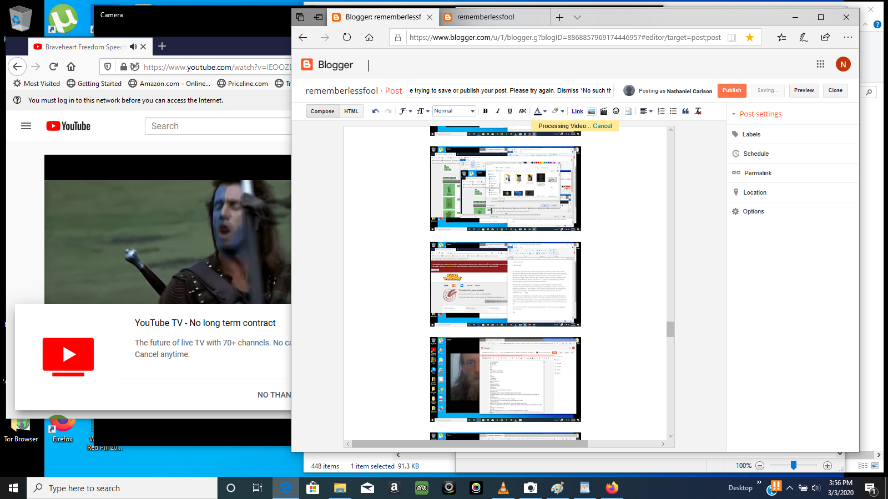
Task: Click the Link insert button
Action: point(577,111)
